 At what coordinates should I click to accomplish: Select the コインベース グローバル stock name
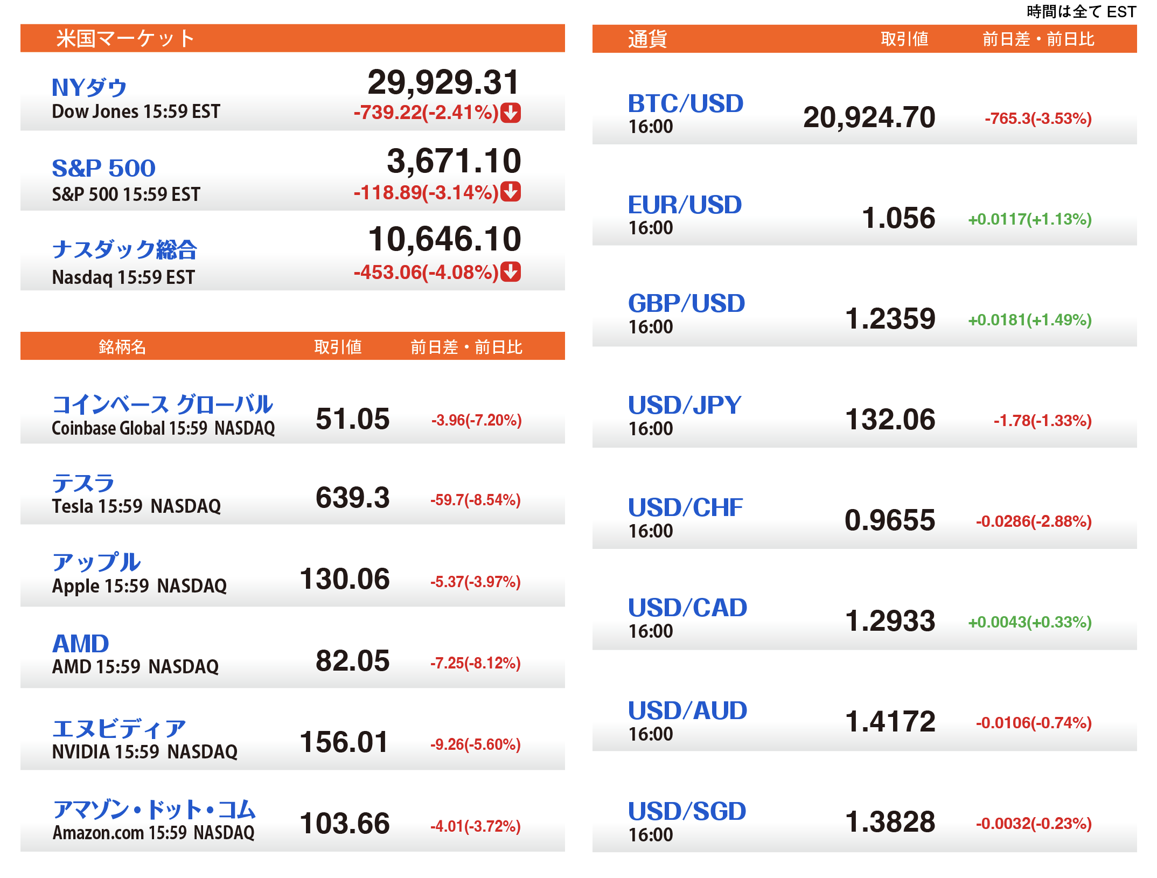point(162,405)
